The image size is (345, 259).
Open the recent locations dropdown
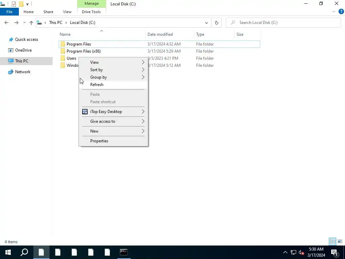(24, 23)
